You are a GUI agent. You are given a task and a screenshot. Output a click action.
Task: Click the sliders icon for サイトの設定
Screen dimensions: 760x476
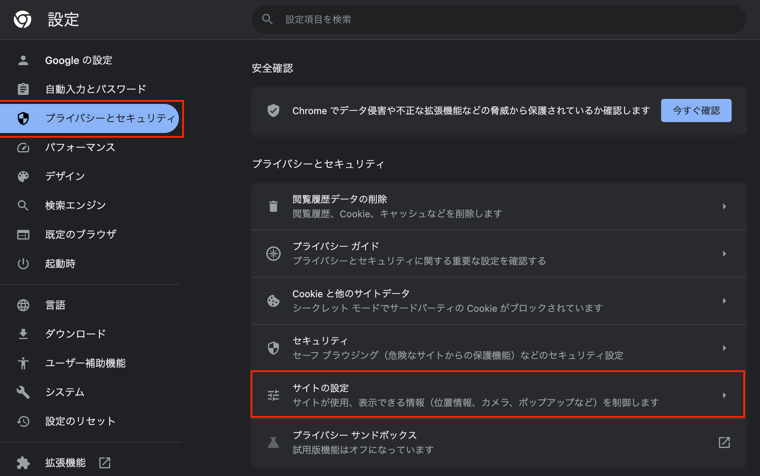pos(273,395)
